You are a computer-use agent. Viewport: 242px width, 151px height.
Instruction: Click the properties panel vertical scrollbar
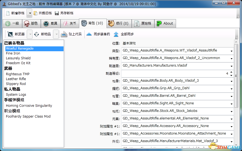tap(236, 76)
